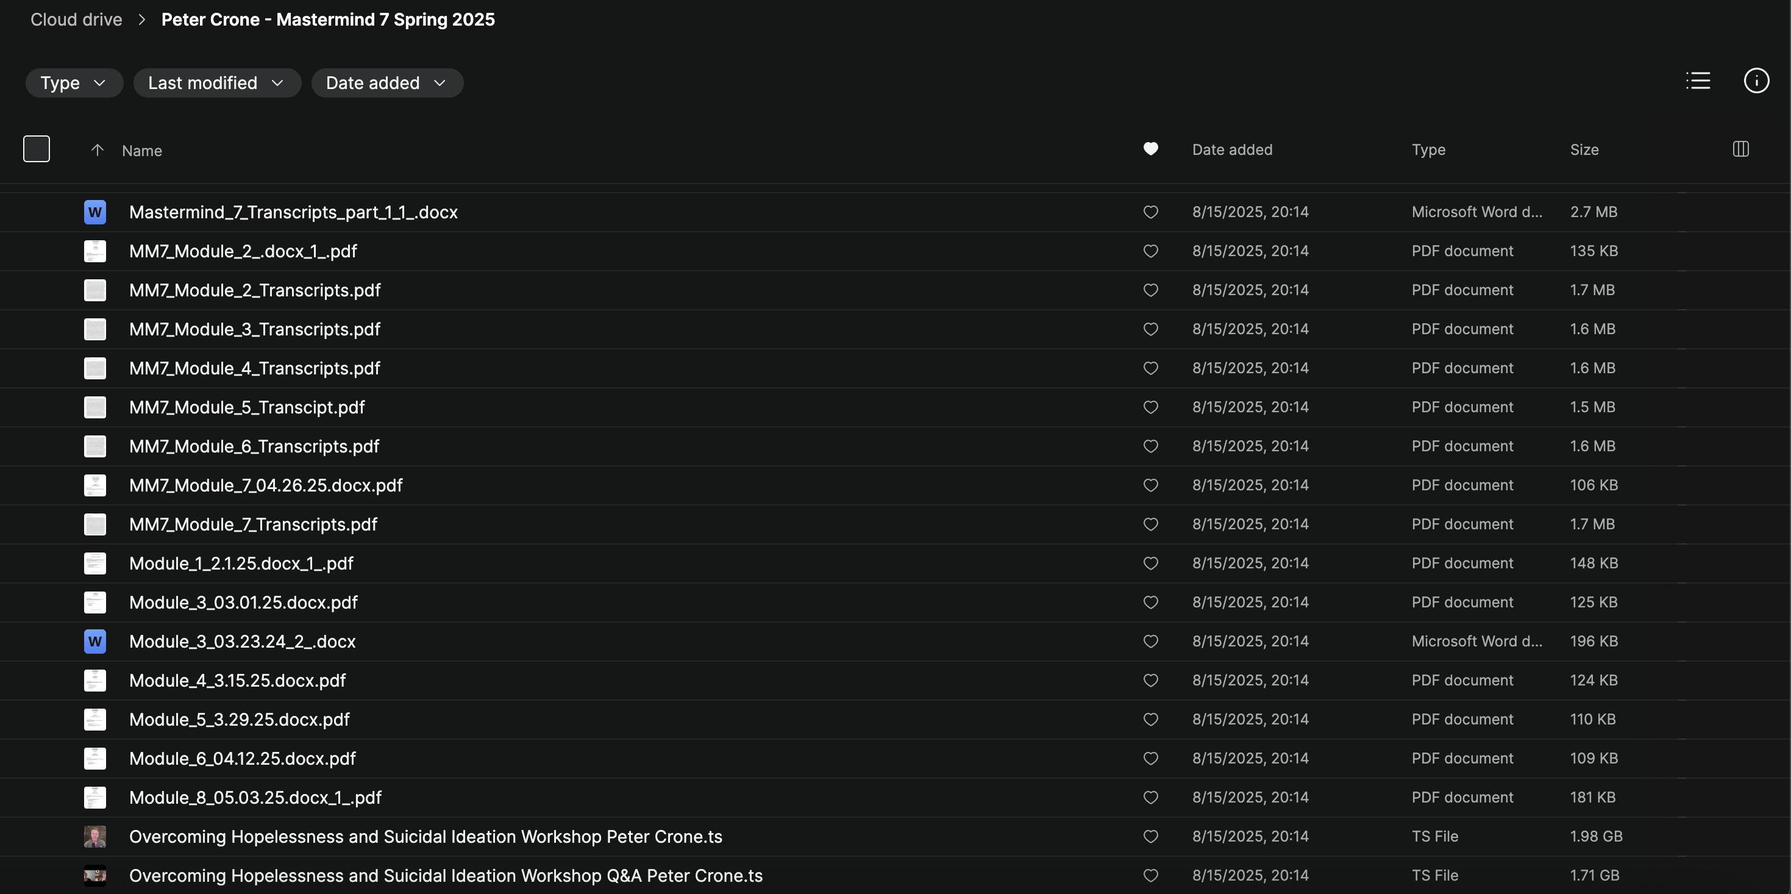
Task: Click Word icon for Module_3_03.23.24_2_.docx
Action: [95, 642]
